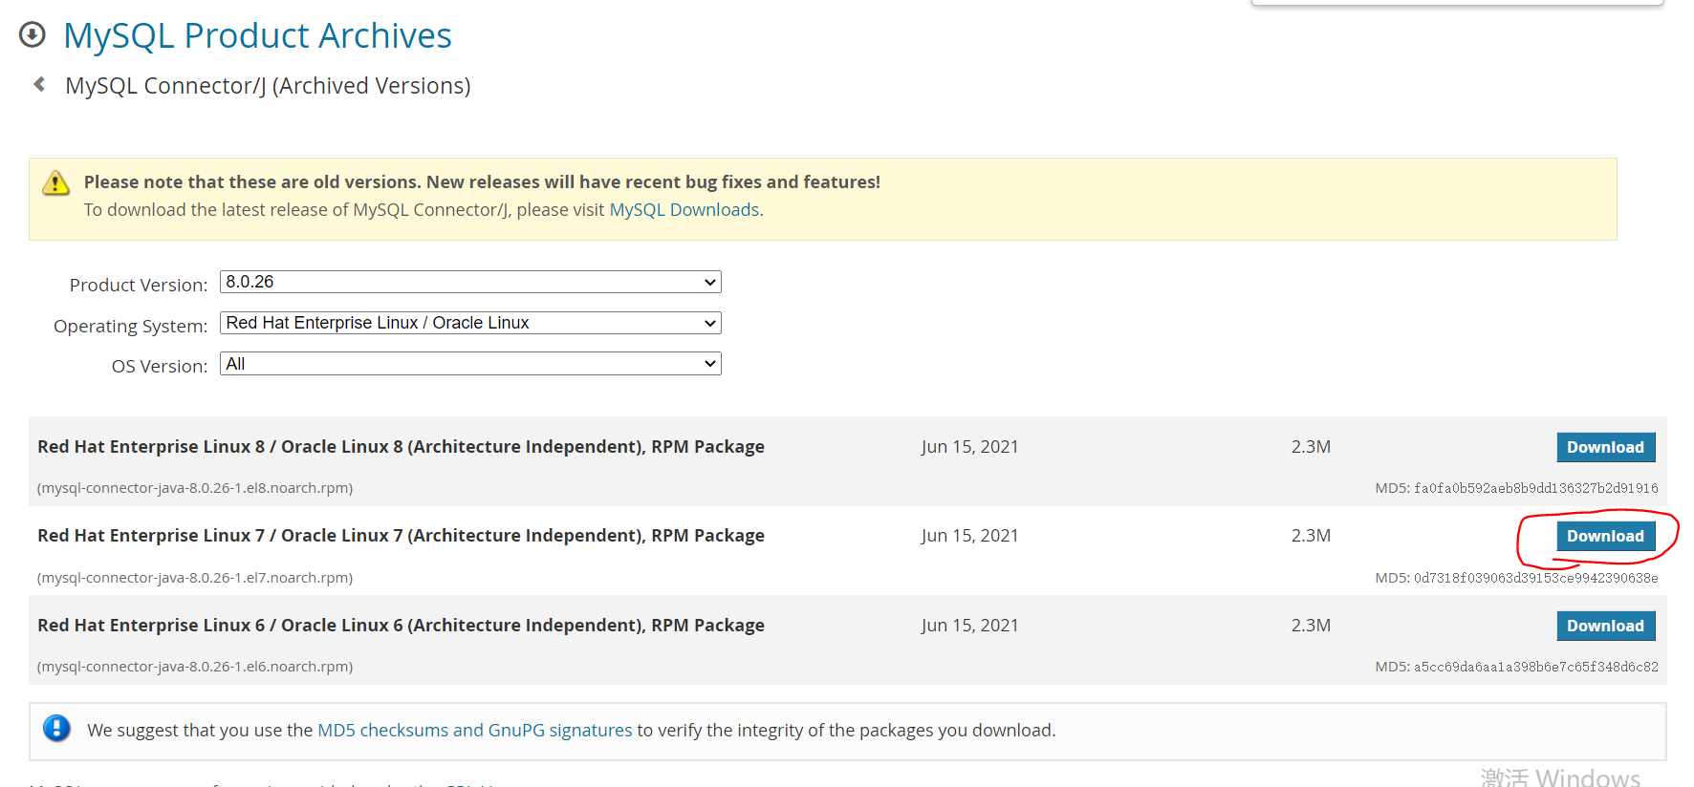Click the yellow warning triangle icon
Viewport: 1694px width, 787px height.
56,181
